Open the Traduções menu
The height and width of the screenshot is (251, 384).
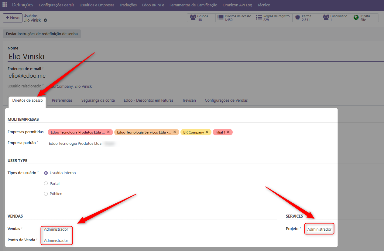(128, 5)
